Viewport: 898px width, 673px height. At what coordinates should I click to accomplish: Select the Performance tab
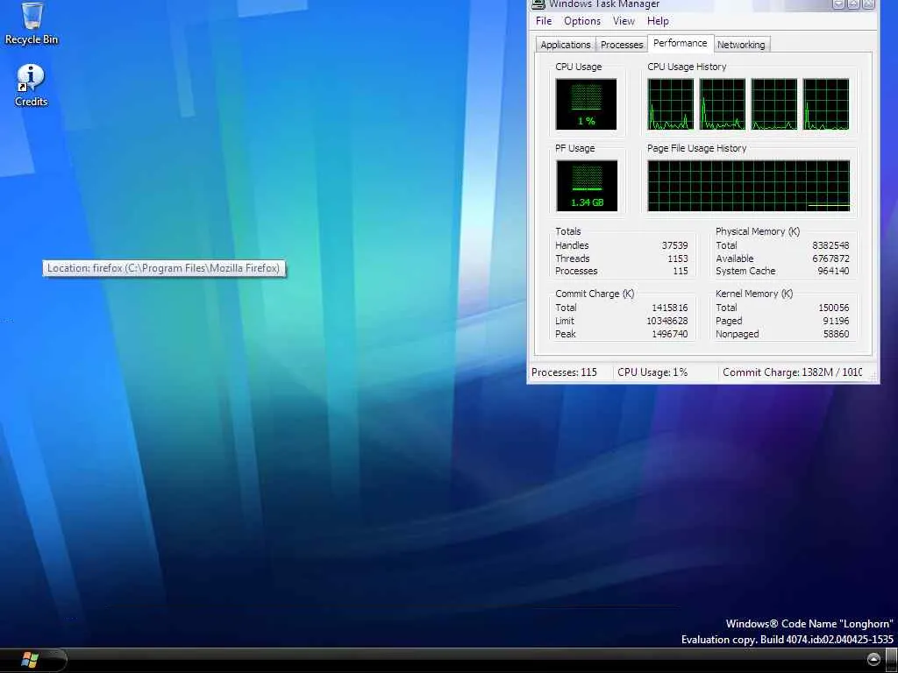coord(681,43)
